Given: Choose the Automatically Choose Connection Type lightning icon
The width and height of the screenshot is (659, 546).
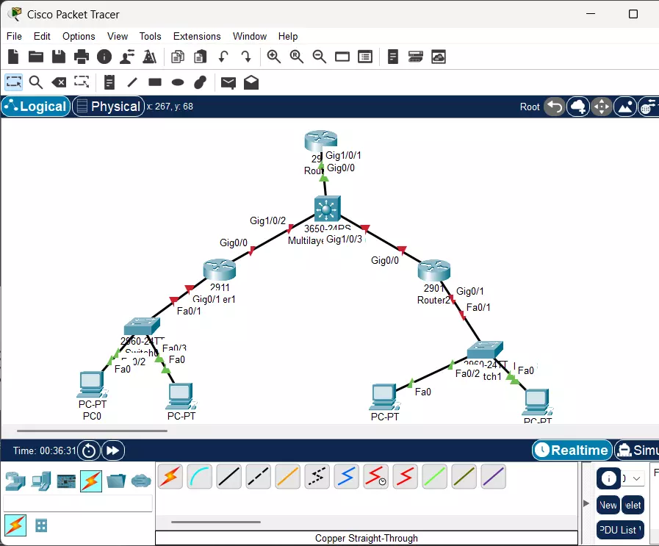Looking at the screenshot, I should (x=170, y=476).
